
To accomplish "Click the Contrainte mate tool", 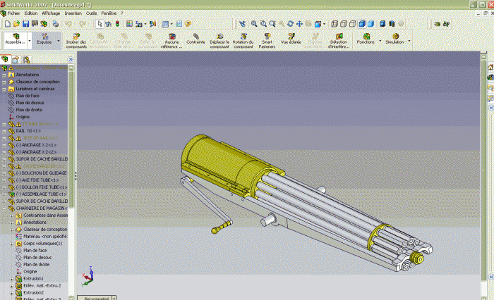I will click(195, 39).
